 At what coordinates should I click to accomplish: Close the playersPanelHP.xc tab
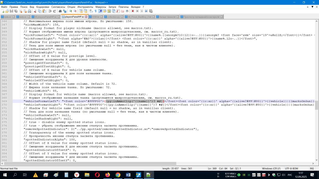point(86,17)
